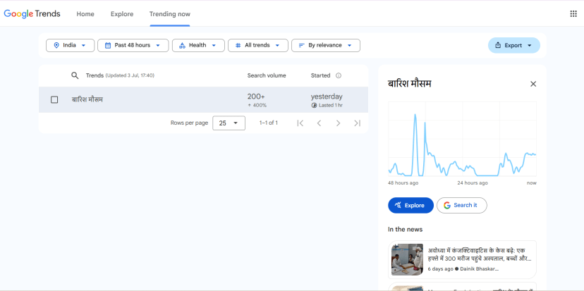
Task: Click the search magnifier icon beside Trends
Action: click(75, 75)
